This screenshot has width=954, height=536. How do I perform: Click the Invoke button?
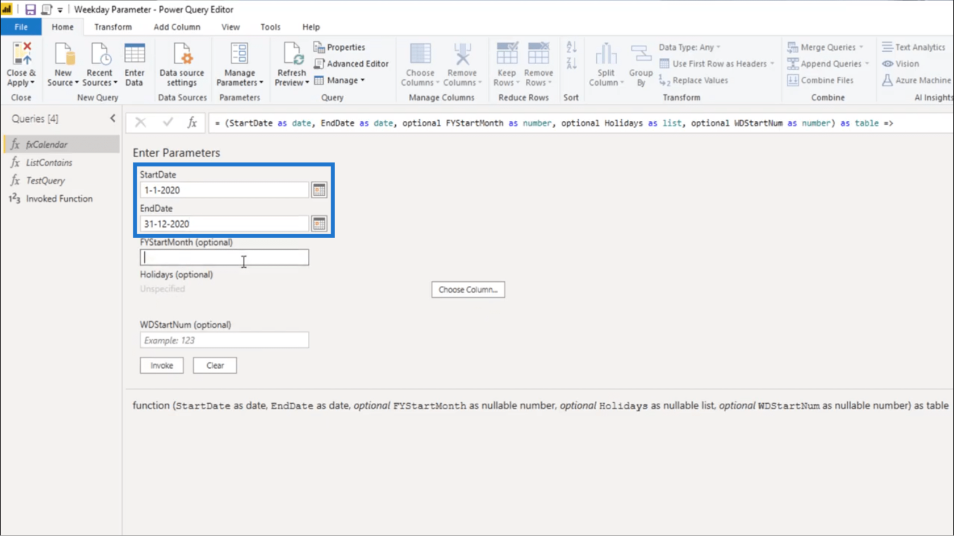tap(162, 365)
